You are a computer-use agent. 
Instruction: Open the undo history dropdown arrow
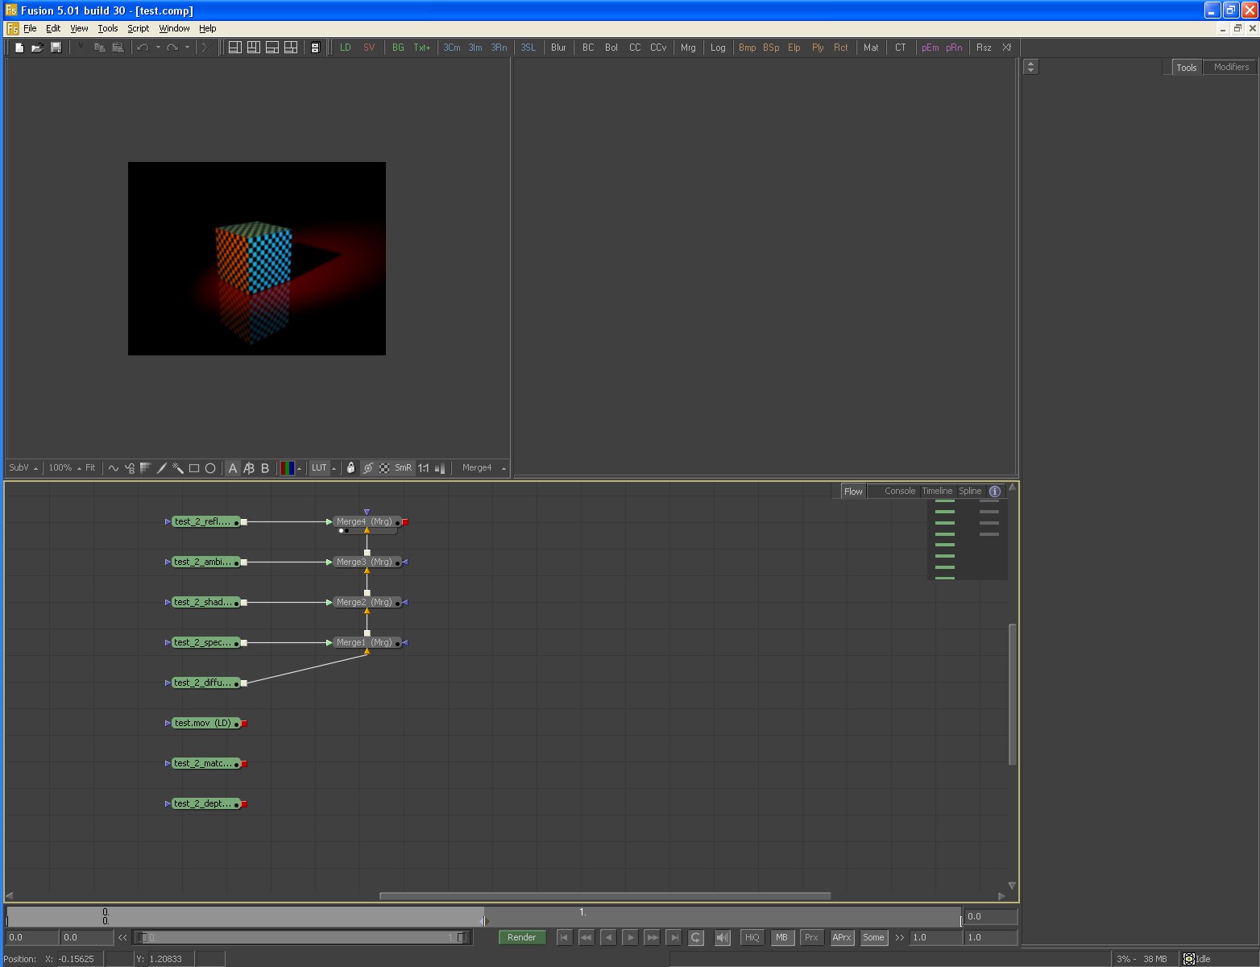(x=158, y=48)
